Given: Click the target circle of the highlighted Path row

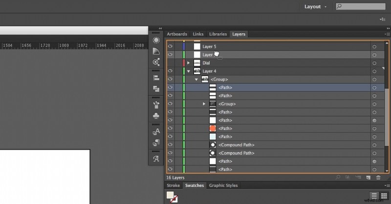Looking at the screenshot, I should [x=374, y=88].
